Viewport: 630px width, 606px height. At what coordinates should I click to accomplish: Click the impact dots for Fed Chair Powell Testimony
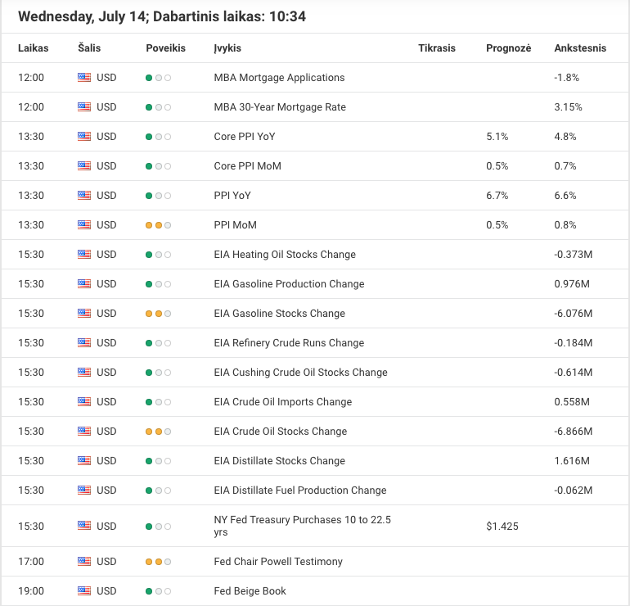coord(158,562)
